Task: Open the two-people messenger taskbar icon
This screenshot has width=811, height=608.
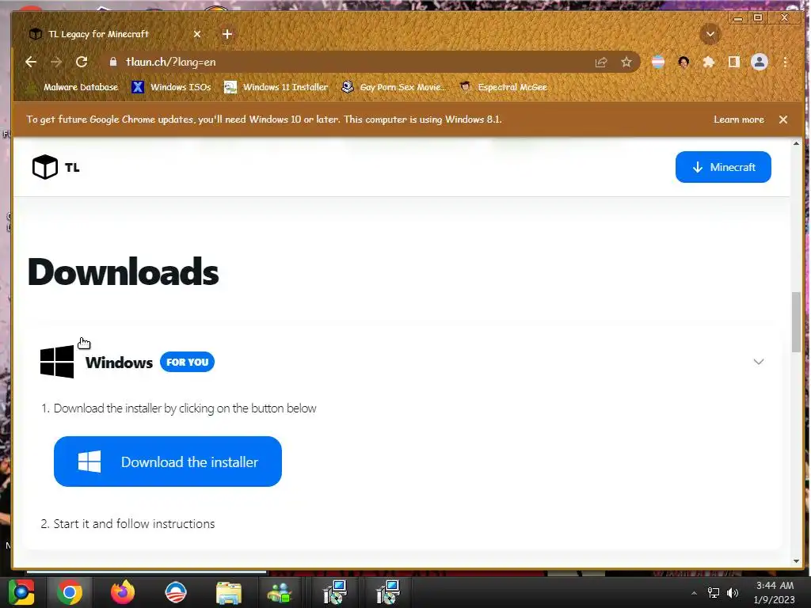Action: 280,592
